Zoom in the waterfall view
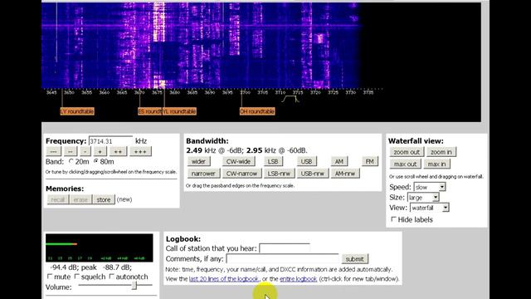The width and height of the screenshot is (531, 299). click(x=441, y=152)
